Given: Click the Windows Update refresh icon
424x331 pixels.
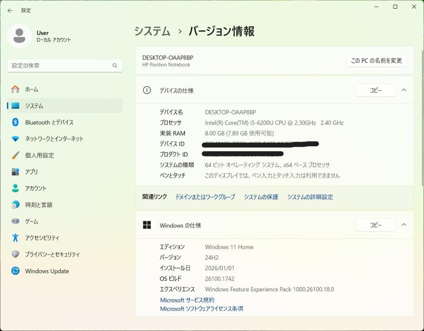Looking at the screenshot, I should click(x=15, y=271).
